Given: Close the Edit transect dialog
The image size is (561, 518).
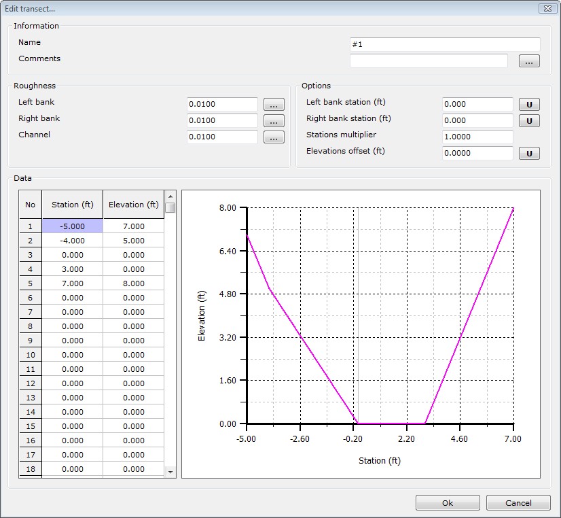Looking at the screenshot, I should pyautogui.click(x=546, y=8).
